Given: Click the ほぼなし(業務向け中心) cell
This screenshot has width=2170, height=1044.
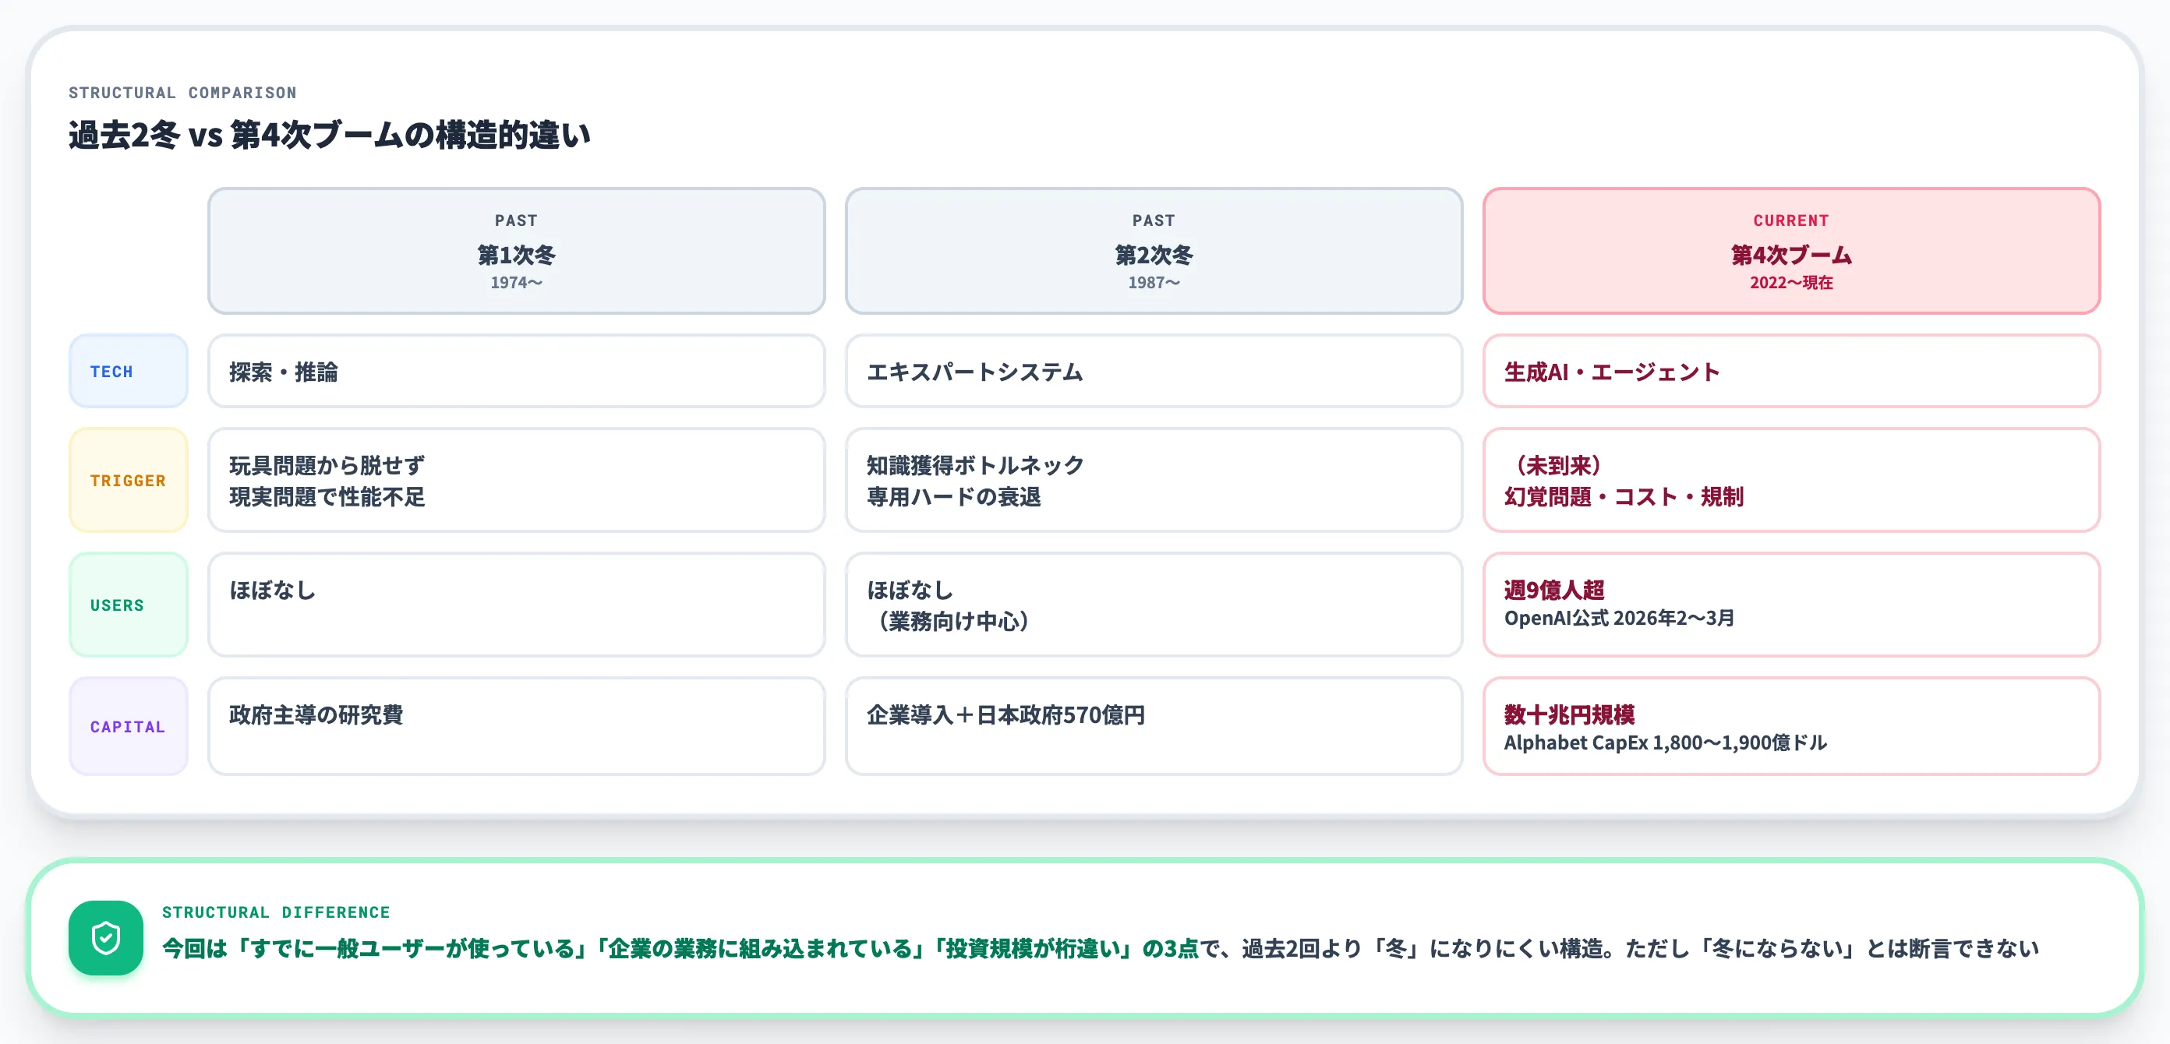Looking at the screenshot, I should [1154, 605].
